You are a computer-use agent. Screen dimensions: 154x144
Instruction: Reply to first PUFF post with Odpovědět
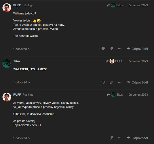point(138,49)
